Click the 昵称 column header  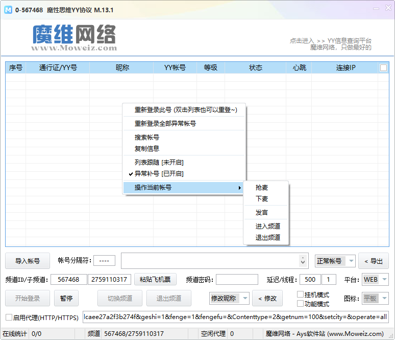tap(121, 67)
